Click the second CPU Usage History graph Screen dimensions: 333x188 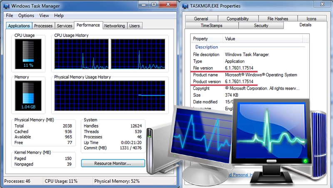click(x=138, y=54)
